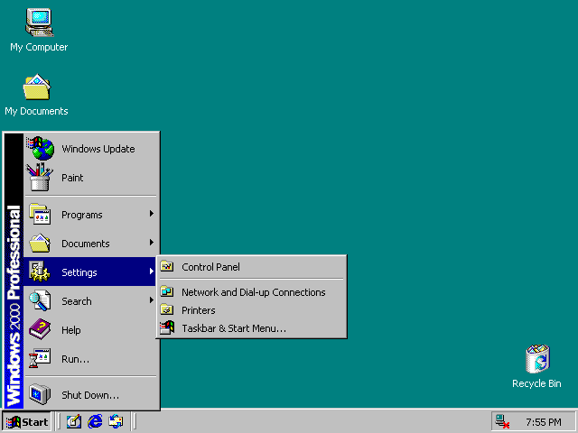This screenshot has width=578, height=433.
Task: Launch Outlook Express from quick launch
Action: pos(116,421)
